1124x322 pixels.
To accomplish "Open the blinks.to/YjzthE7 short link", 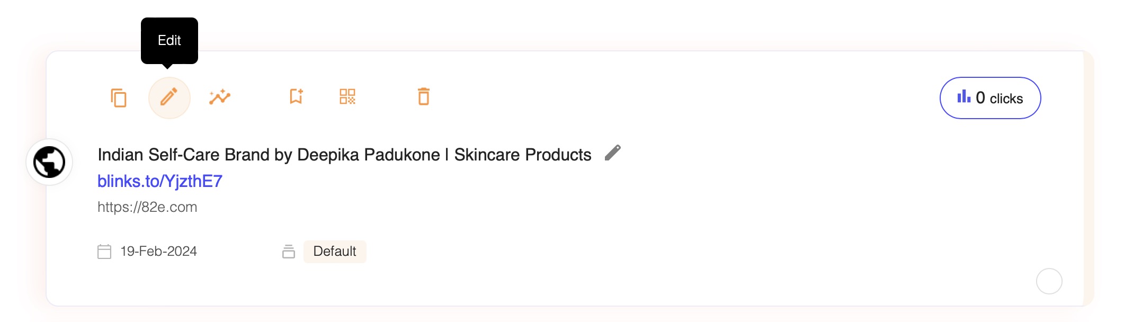I will [x=160, y=181].
